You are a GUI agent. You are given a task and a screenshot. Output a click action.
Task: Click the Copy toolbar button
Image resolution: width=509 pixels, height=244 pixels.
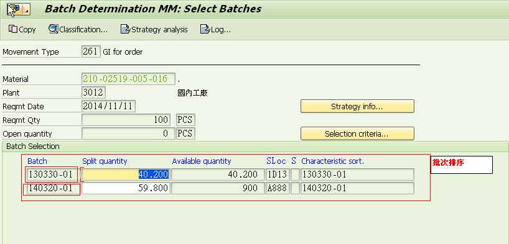click(22, 29)
